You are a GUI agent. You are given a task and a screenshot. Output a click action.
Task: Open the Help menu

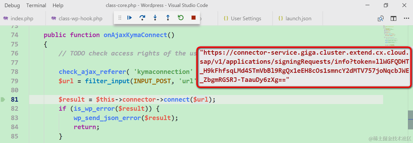click(x=58, y=5)
